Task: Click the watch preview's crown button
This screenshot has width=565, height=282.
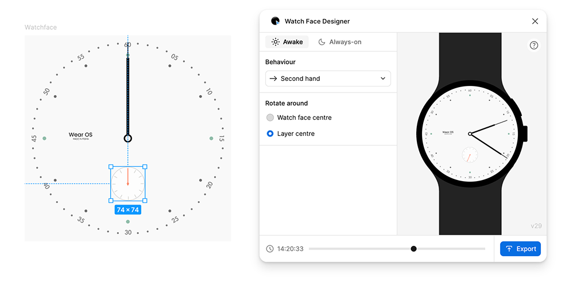Action: click(x=524, y=134)
